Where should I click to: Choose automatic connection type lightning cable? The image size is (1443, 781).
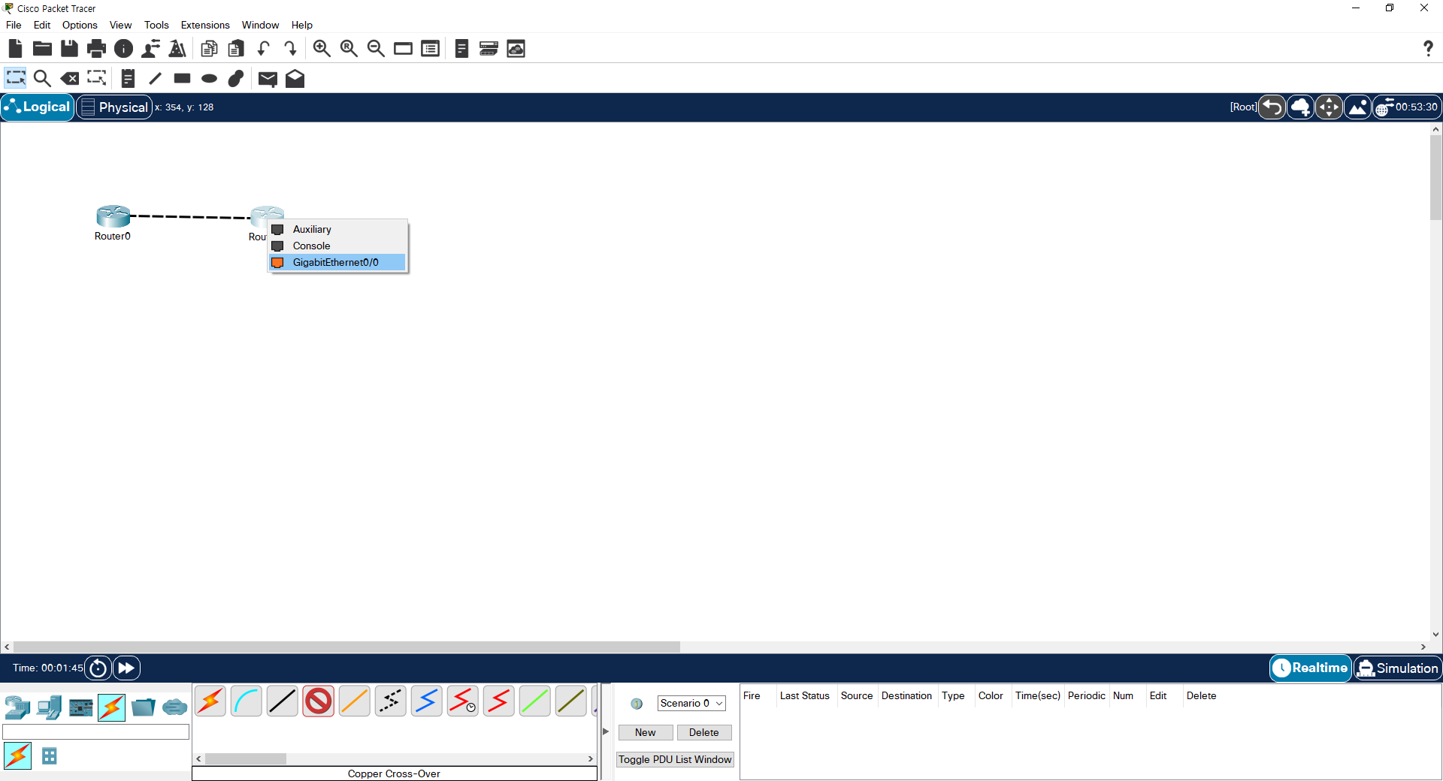pyautogui.click(x=210, y=701)
